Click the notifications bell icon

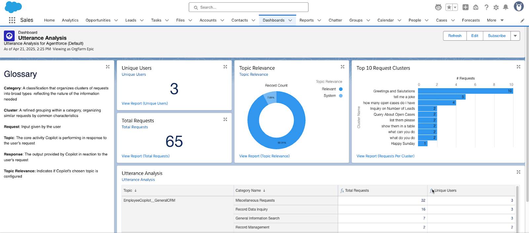pos(506,7)
